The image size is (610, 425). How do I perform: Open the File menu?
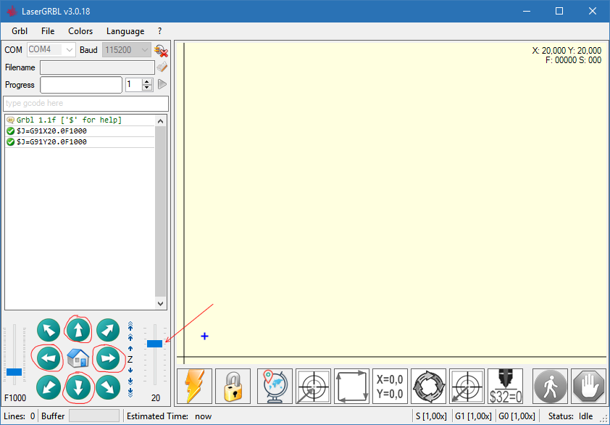tap(48, 31)
